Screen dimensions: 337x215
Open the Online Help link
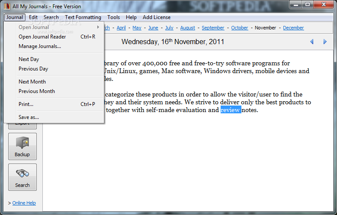[x=24, y=203]
